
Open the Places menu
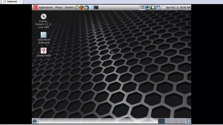[59, 7]
